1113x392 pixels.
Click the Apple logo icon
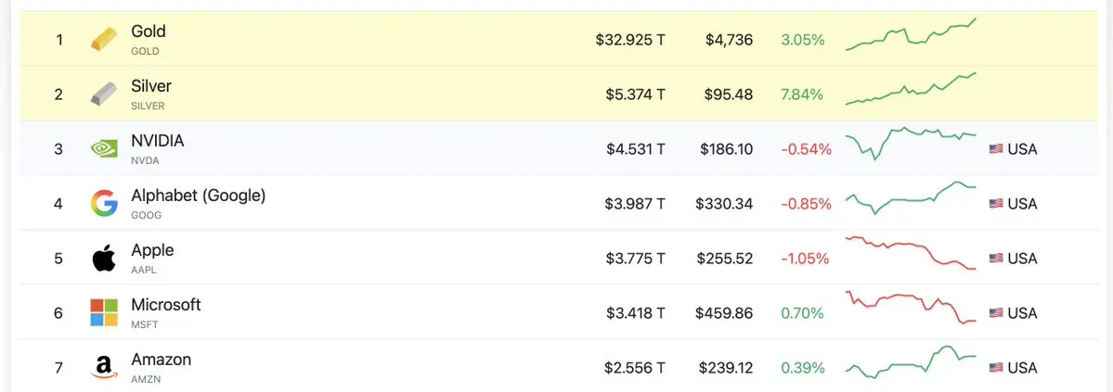(103, 259)
